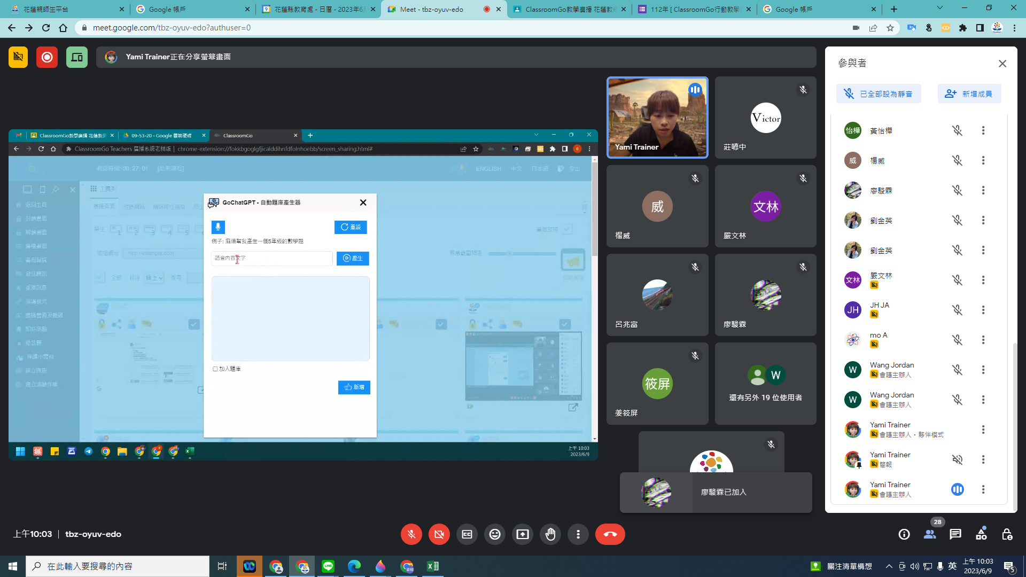Open options menu for 黃怡樺
The width and height of the screenshot is (1026, 577).
pos(983,130)
